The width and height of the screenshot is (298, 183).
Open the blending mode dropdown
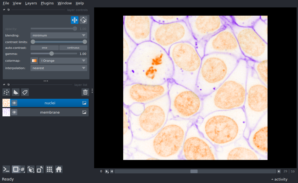click(x=59, y=35)
